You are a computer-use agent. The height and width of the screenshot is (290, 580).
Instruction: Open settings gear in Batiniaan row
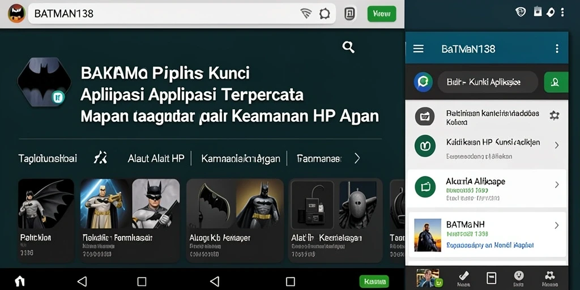tap(554, 116)
